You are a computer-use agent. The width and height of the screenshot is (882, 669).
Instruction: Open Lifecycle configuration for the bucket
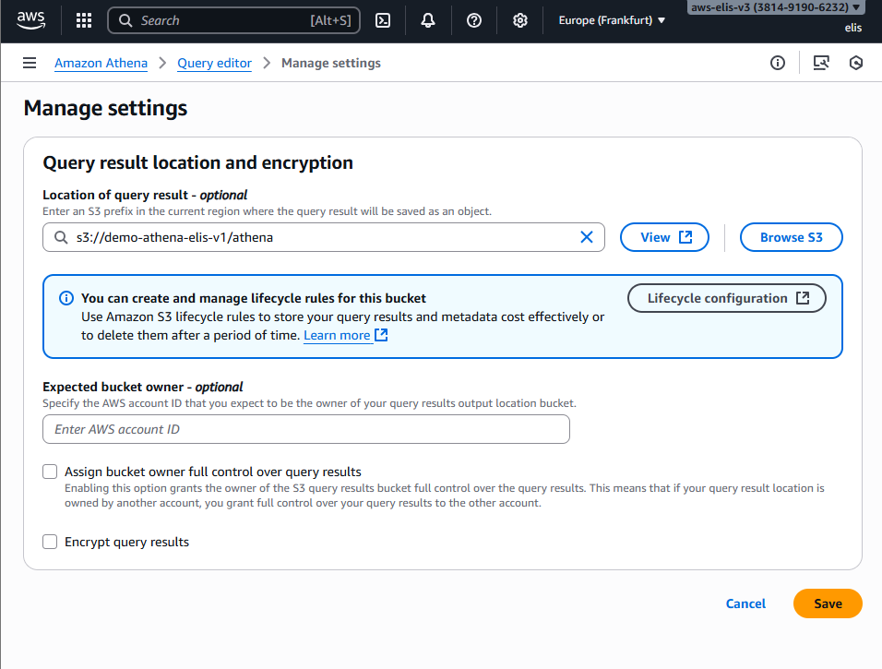point(727,298)
